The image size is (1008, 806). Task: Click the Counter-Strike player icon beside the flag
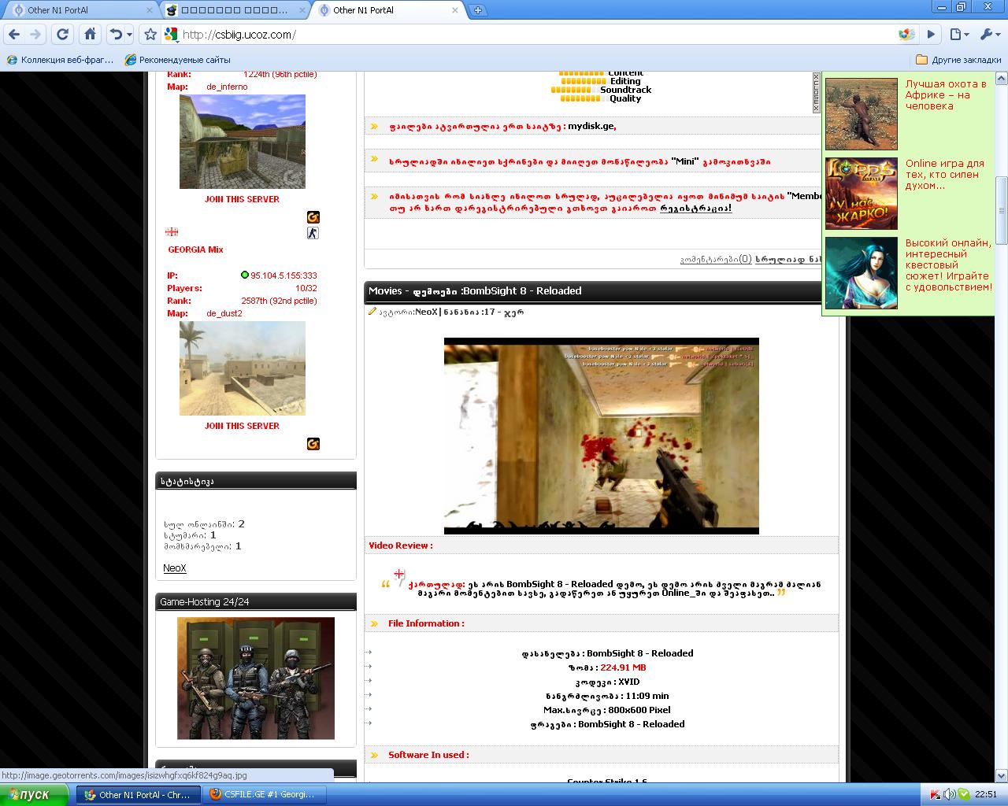point(313,233)
